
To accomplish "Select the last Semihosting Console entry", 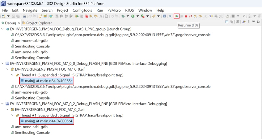I will [x=32, y=133].
